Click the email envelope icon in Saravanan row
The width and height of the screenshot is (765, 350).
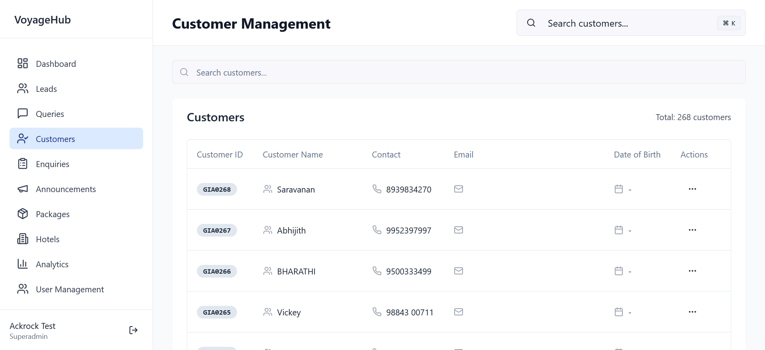point(459,189)
